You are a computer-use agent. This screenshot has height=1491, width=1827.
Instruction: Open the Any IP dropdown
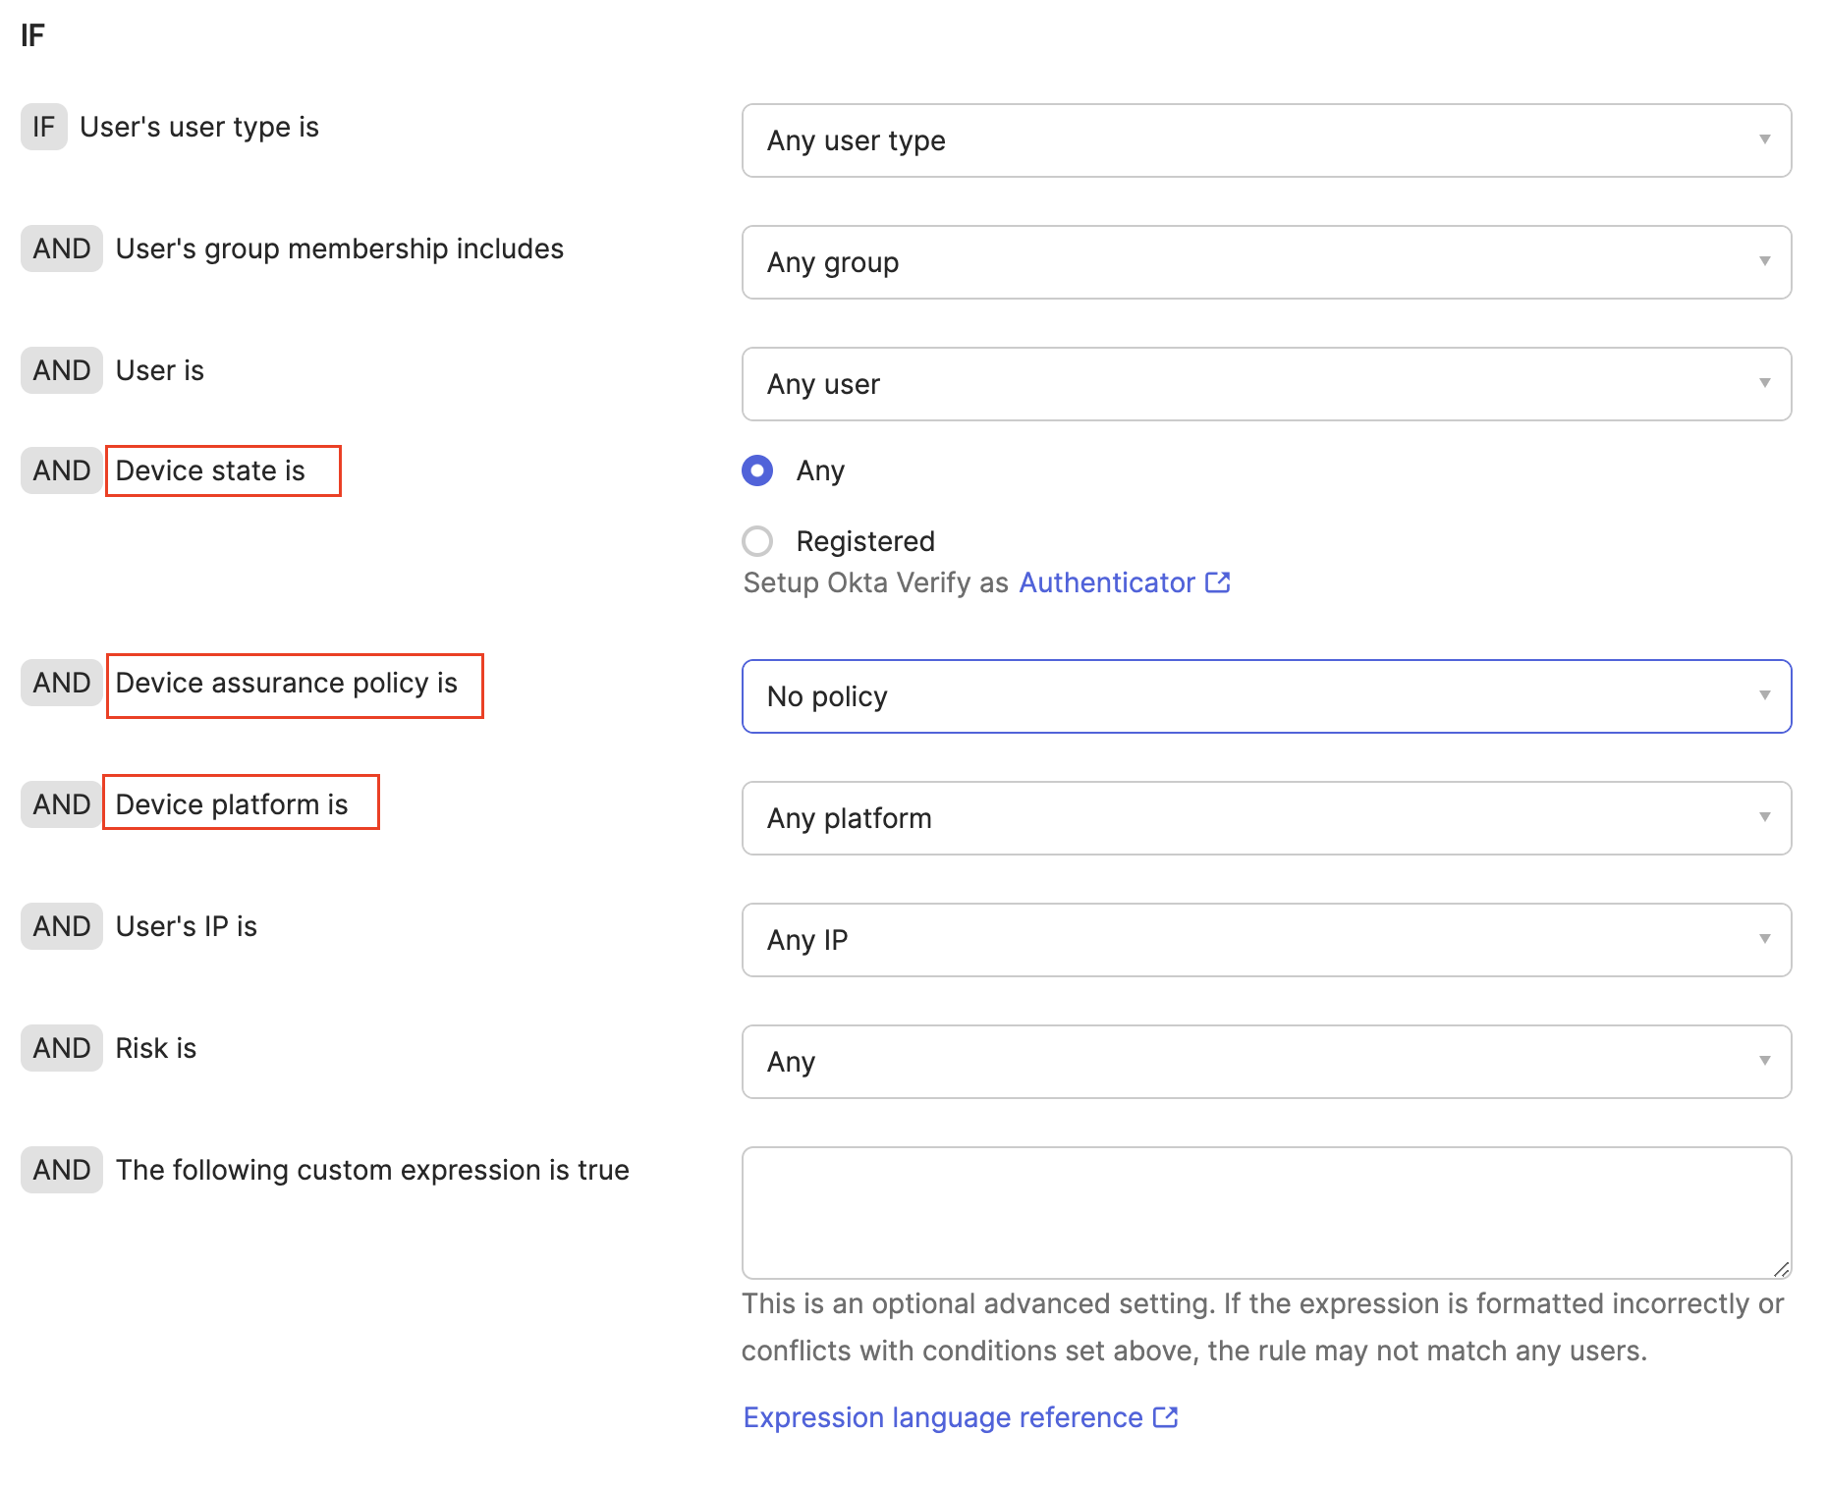1267,940
